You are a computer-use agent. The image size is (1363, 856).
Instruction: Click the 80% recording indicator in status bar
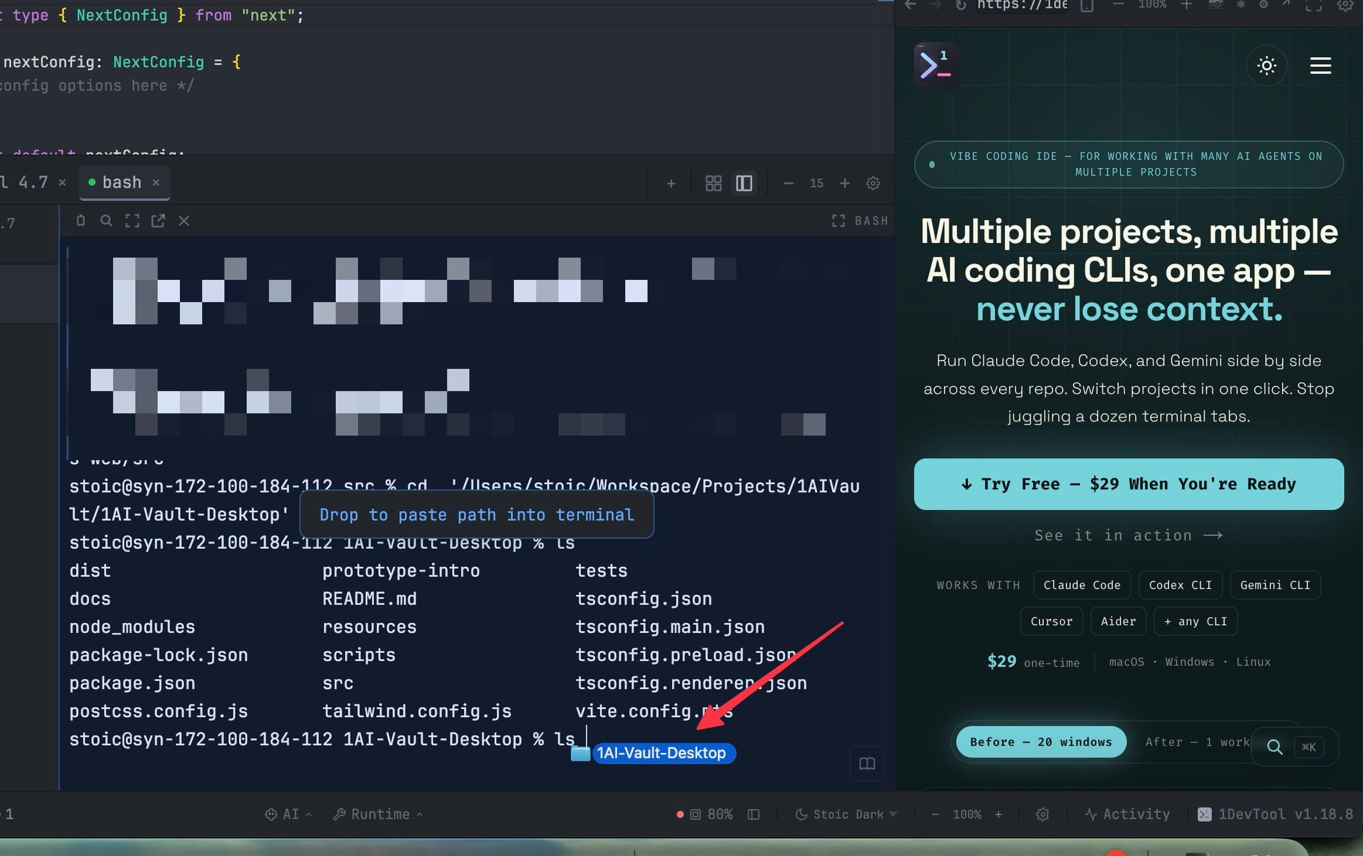coord(705,814)
